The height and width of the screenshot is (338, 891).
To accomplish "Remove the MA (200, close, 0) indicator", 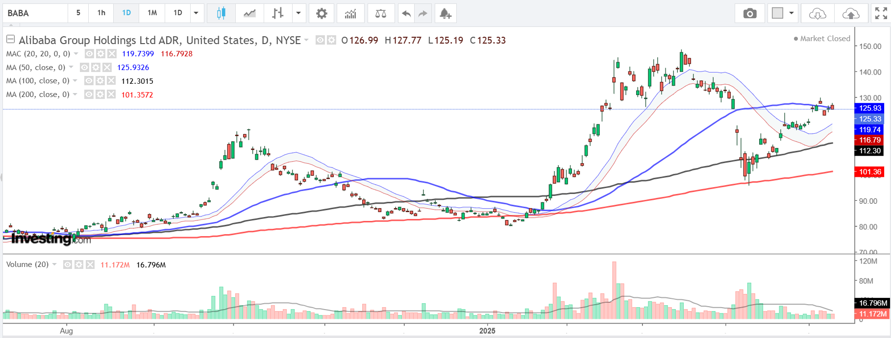I will point(111,95).
